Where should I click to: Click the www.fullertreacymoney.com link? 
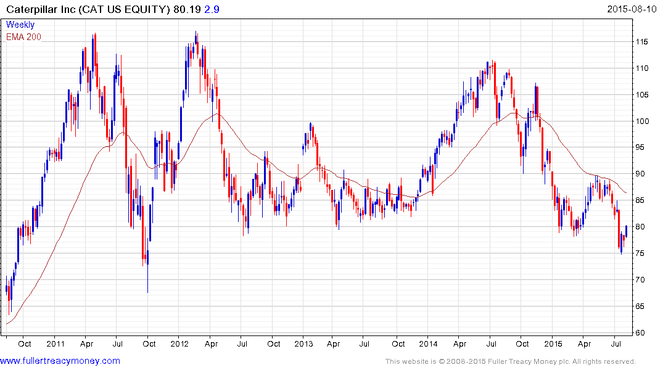[x=60, y=361]
